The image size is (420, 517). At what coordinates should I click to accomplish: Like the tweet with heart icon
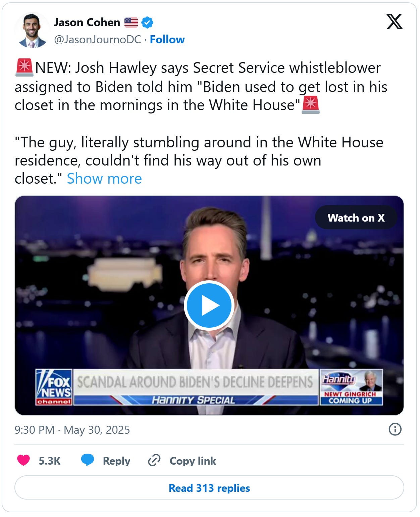[23, 460]
